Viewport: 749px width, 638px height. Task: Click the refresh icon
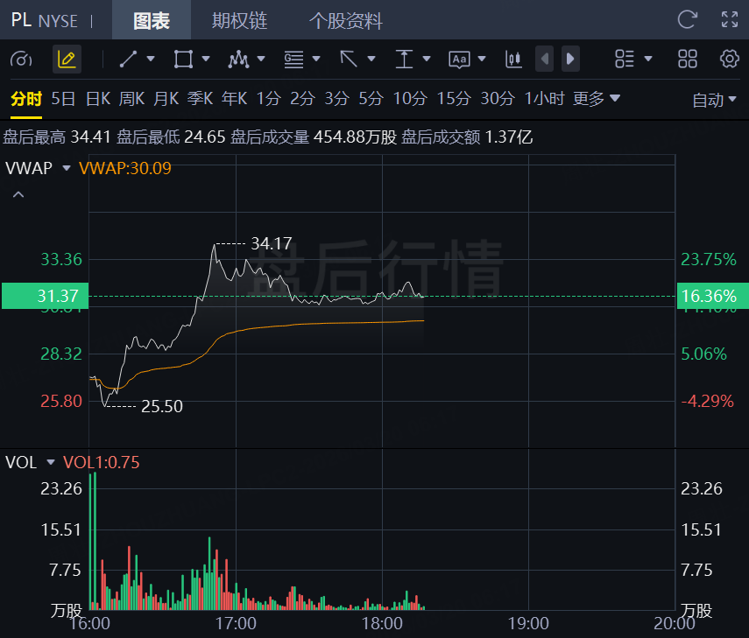tap(688, 19)
